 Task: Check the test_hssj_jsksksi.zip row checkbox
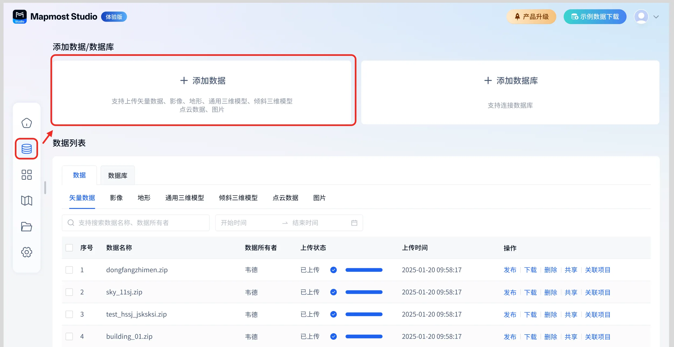(x=69, y=314)
